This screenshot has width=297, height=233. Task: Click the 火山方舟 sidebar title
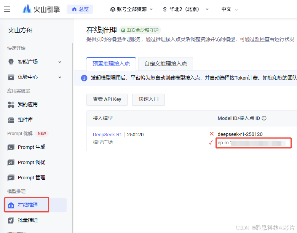20,30
